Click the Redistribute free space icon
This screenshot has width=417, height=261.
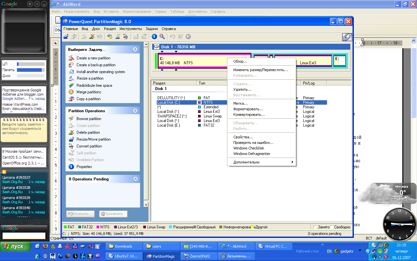point(71,85)
